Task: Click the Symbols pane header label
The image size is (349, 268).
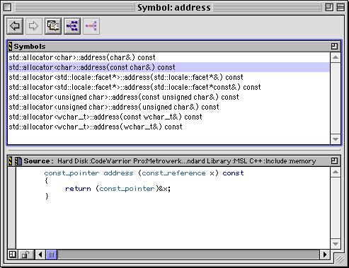Action: coord(30,47)
